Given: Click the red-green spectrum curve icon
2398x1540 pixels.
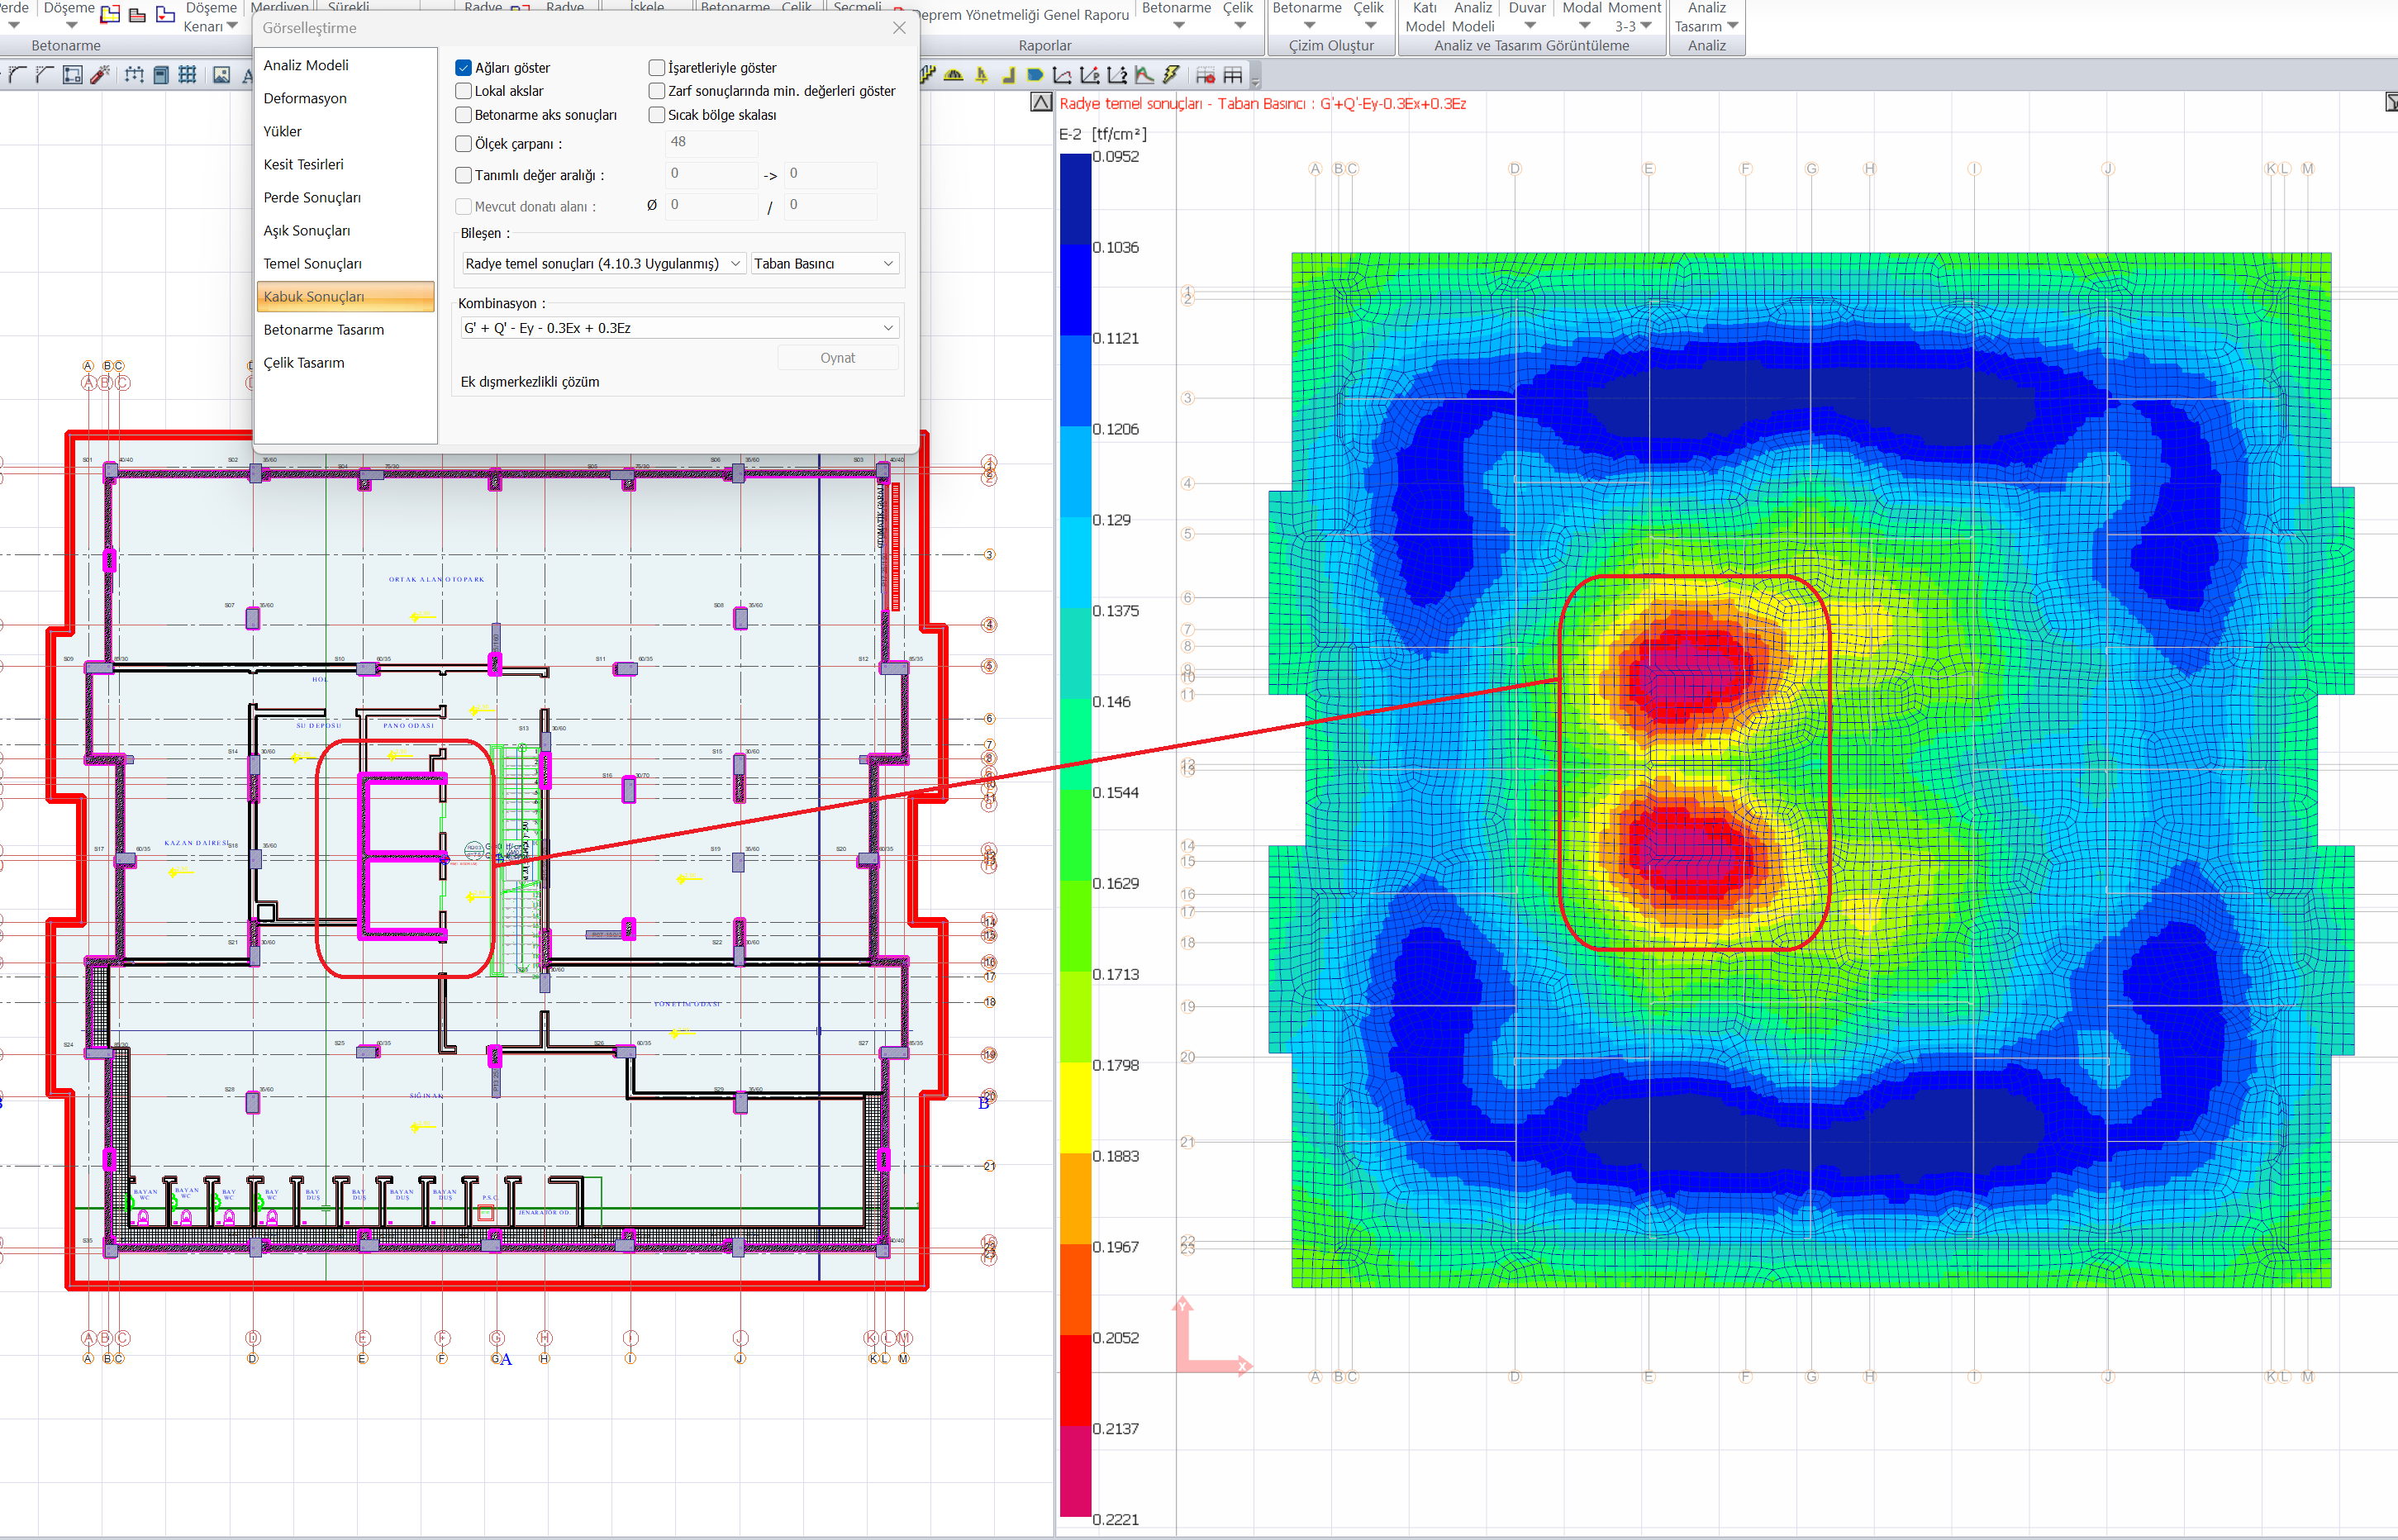Looking at the screenshot, I should pos(1144,75).
